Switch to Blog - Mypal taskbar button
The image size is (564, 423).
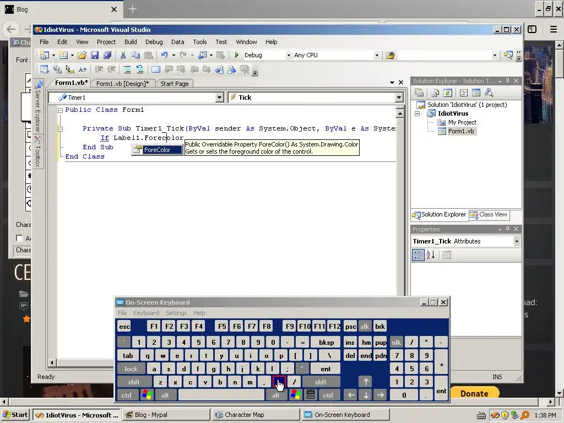[166, 415]
